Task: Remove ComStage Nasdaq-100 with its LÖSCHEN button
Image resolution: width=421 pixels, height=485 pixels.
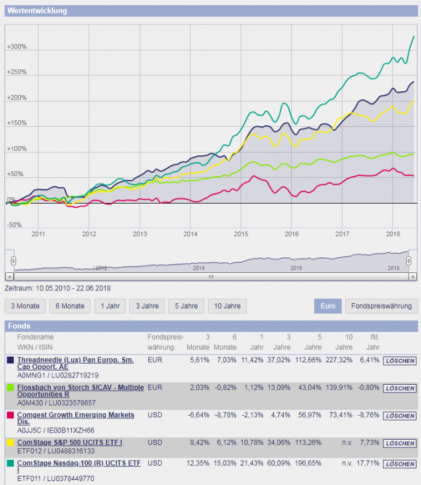Action: click(399, 464)
